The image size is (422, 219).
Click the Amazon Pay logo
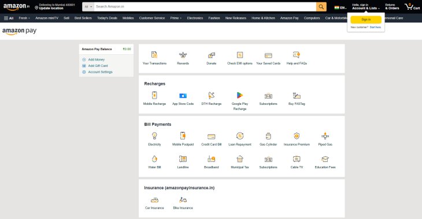tap(20, 31)
